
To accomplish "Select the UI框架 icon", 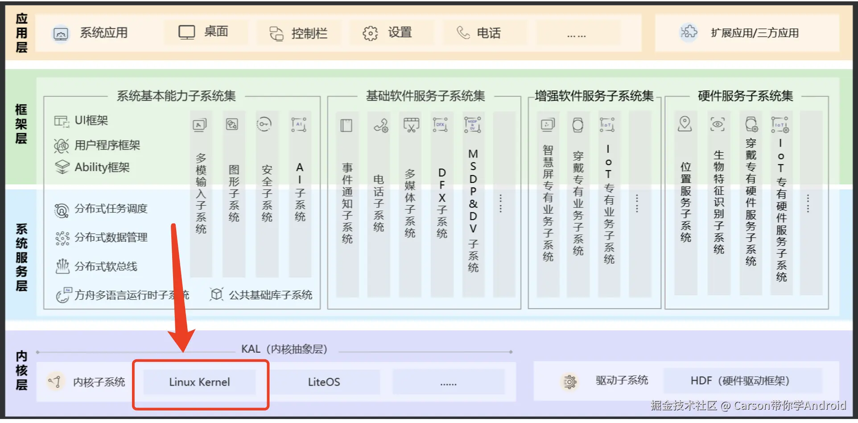I will (x=61, y=120).
